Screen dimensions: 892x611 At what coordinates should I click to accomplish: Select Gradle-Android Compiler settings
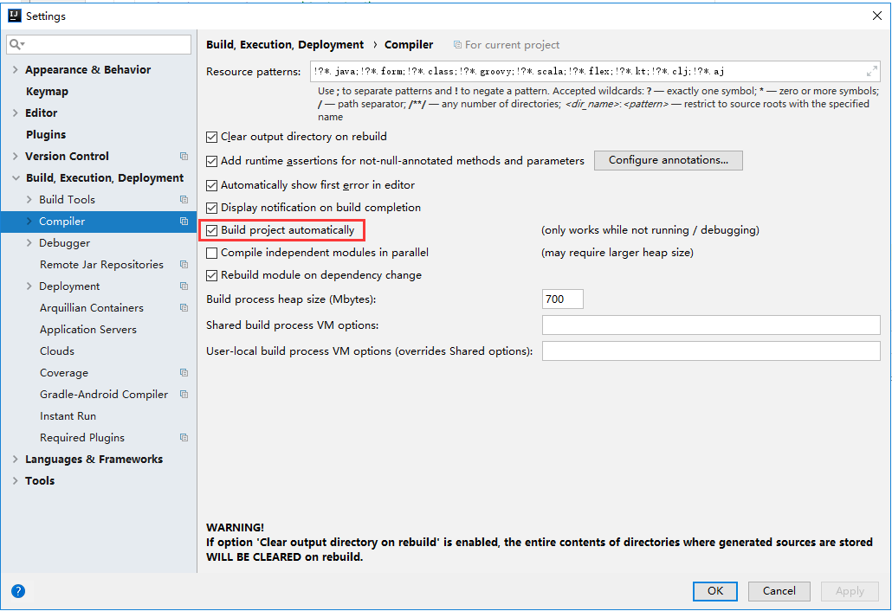click(104, 395)
